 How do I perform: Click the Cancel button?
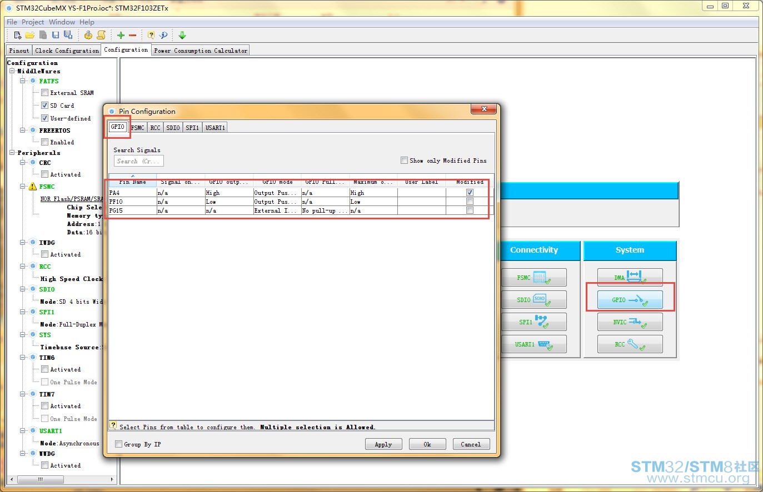tap(471, 444)
